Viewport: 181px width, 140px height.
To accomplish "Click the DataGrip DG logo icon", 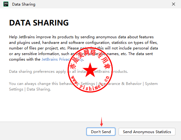I will tap(6, 4).
